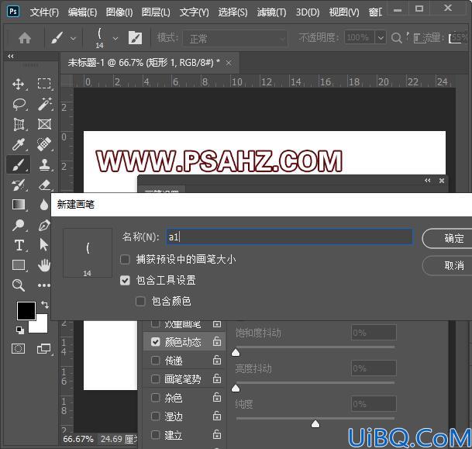Change the screen mode
472x449 pixels.
point(43,349)
